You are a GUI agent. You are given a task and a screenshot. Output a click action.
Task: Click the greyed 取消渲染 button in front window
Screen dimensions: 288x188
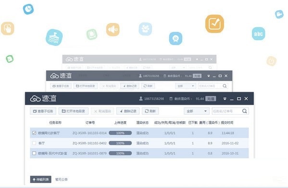102,111
